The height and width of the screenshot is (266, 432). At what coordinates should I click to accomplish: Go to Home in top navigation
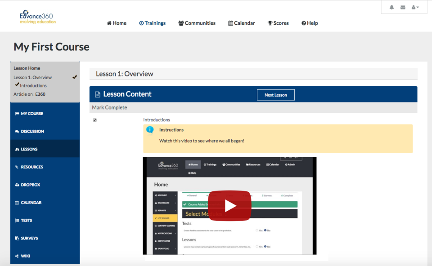[117, 23]
